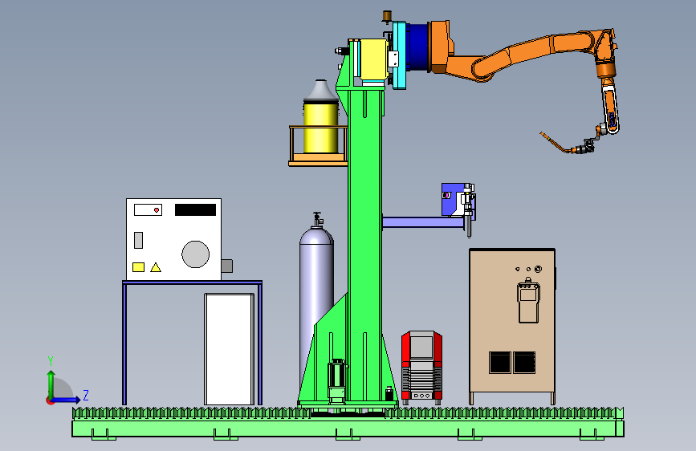This screenshot has width=696, height=451.
Task: Select the small motor at the column base
Action: 337,380
